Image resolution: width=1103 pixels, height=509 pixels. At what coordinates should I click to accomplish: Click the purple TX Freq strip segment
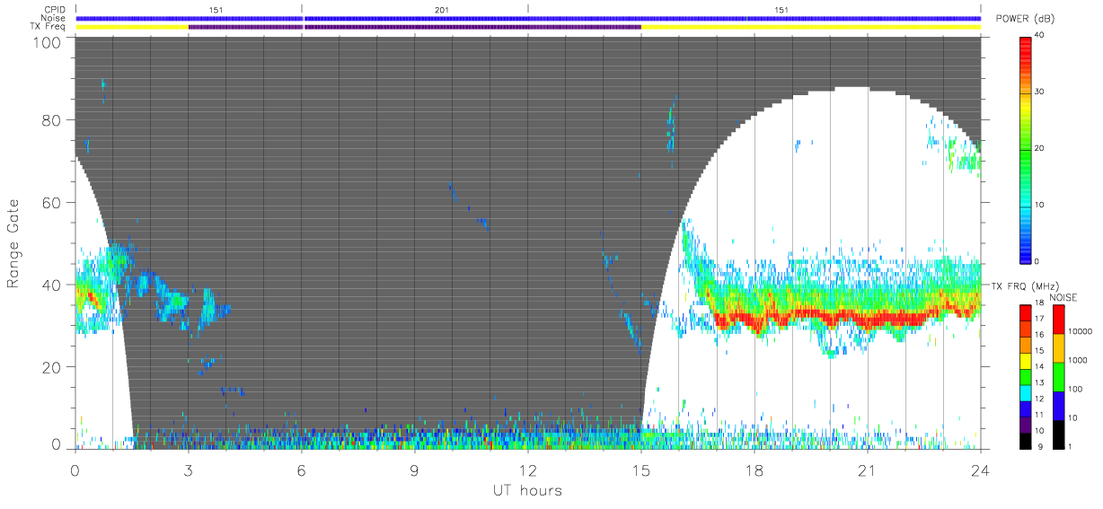click(x=414, y=27)
